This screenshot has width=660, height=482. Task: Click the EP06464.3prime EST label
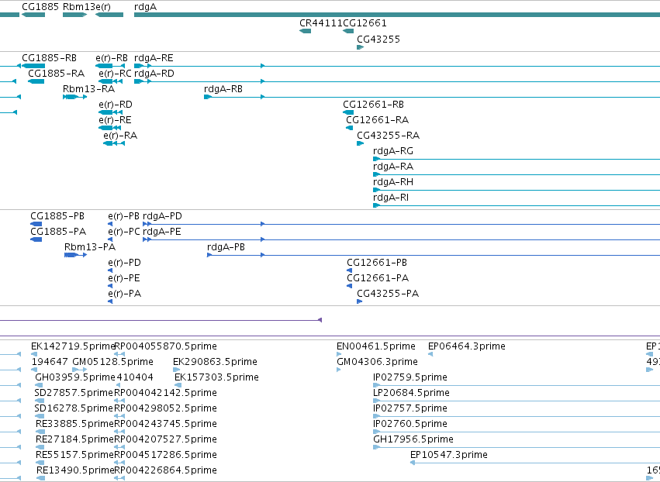click(x=467, y=346)
